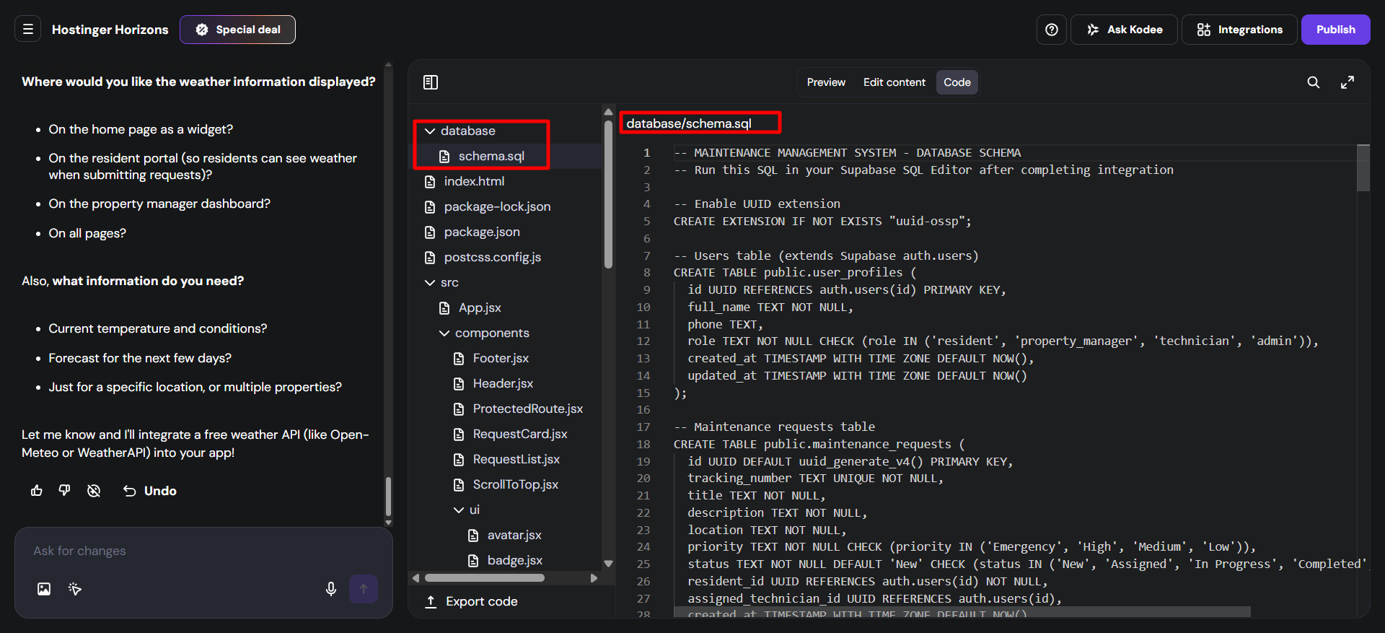1385x633 pixels.
Task: Start voice input with microphone
Action: (331, 589)
